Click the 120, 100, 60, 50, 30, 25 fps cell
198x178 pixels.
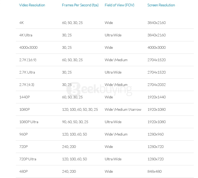point(80,109)
